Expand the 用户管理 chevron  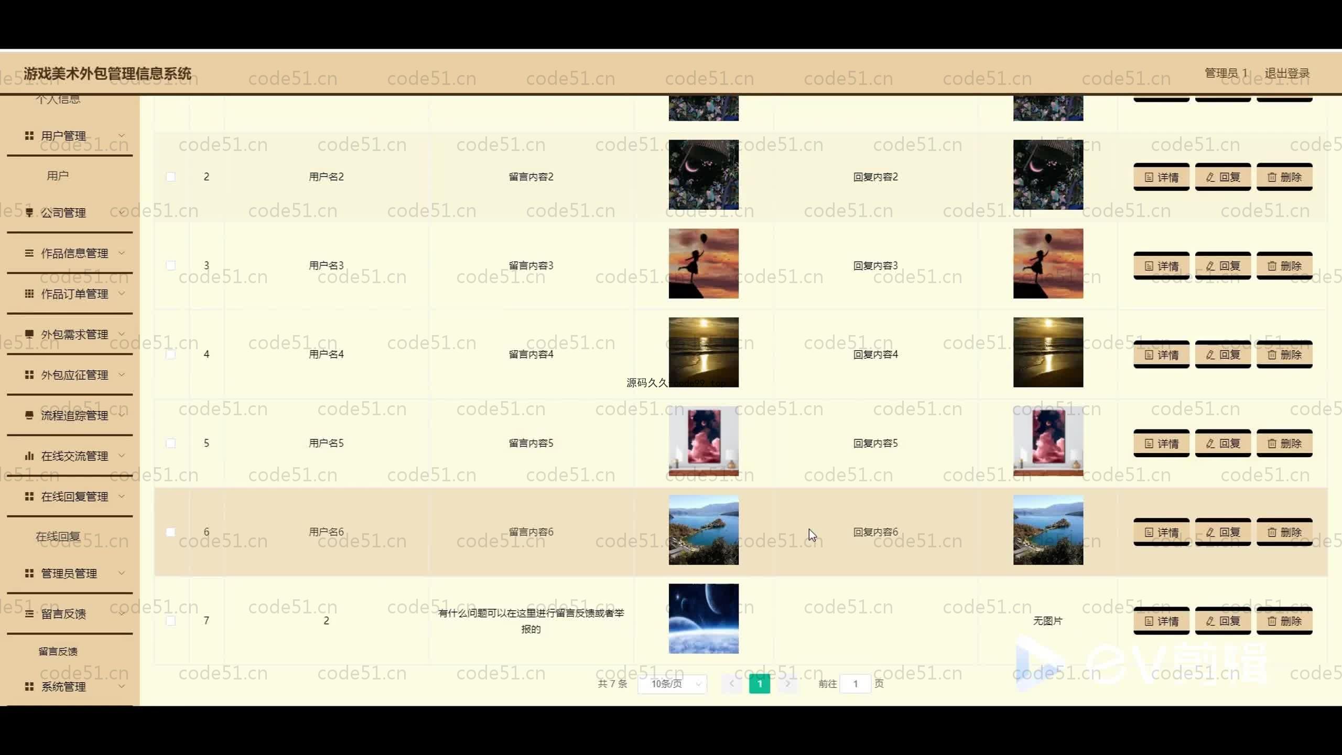coord(122,135)
